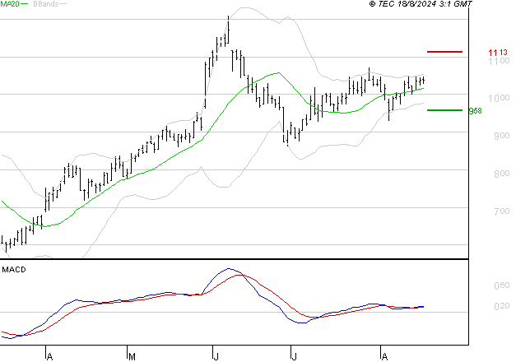This screenshot has width=516, height=362.
Task: Click the 1100 price axis label
Action: click(499, 61)
